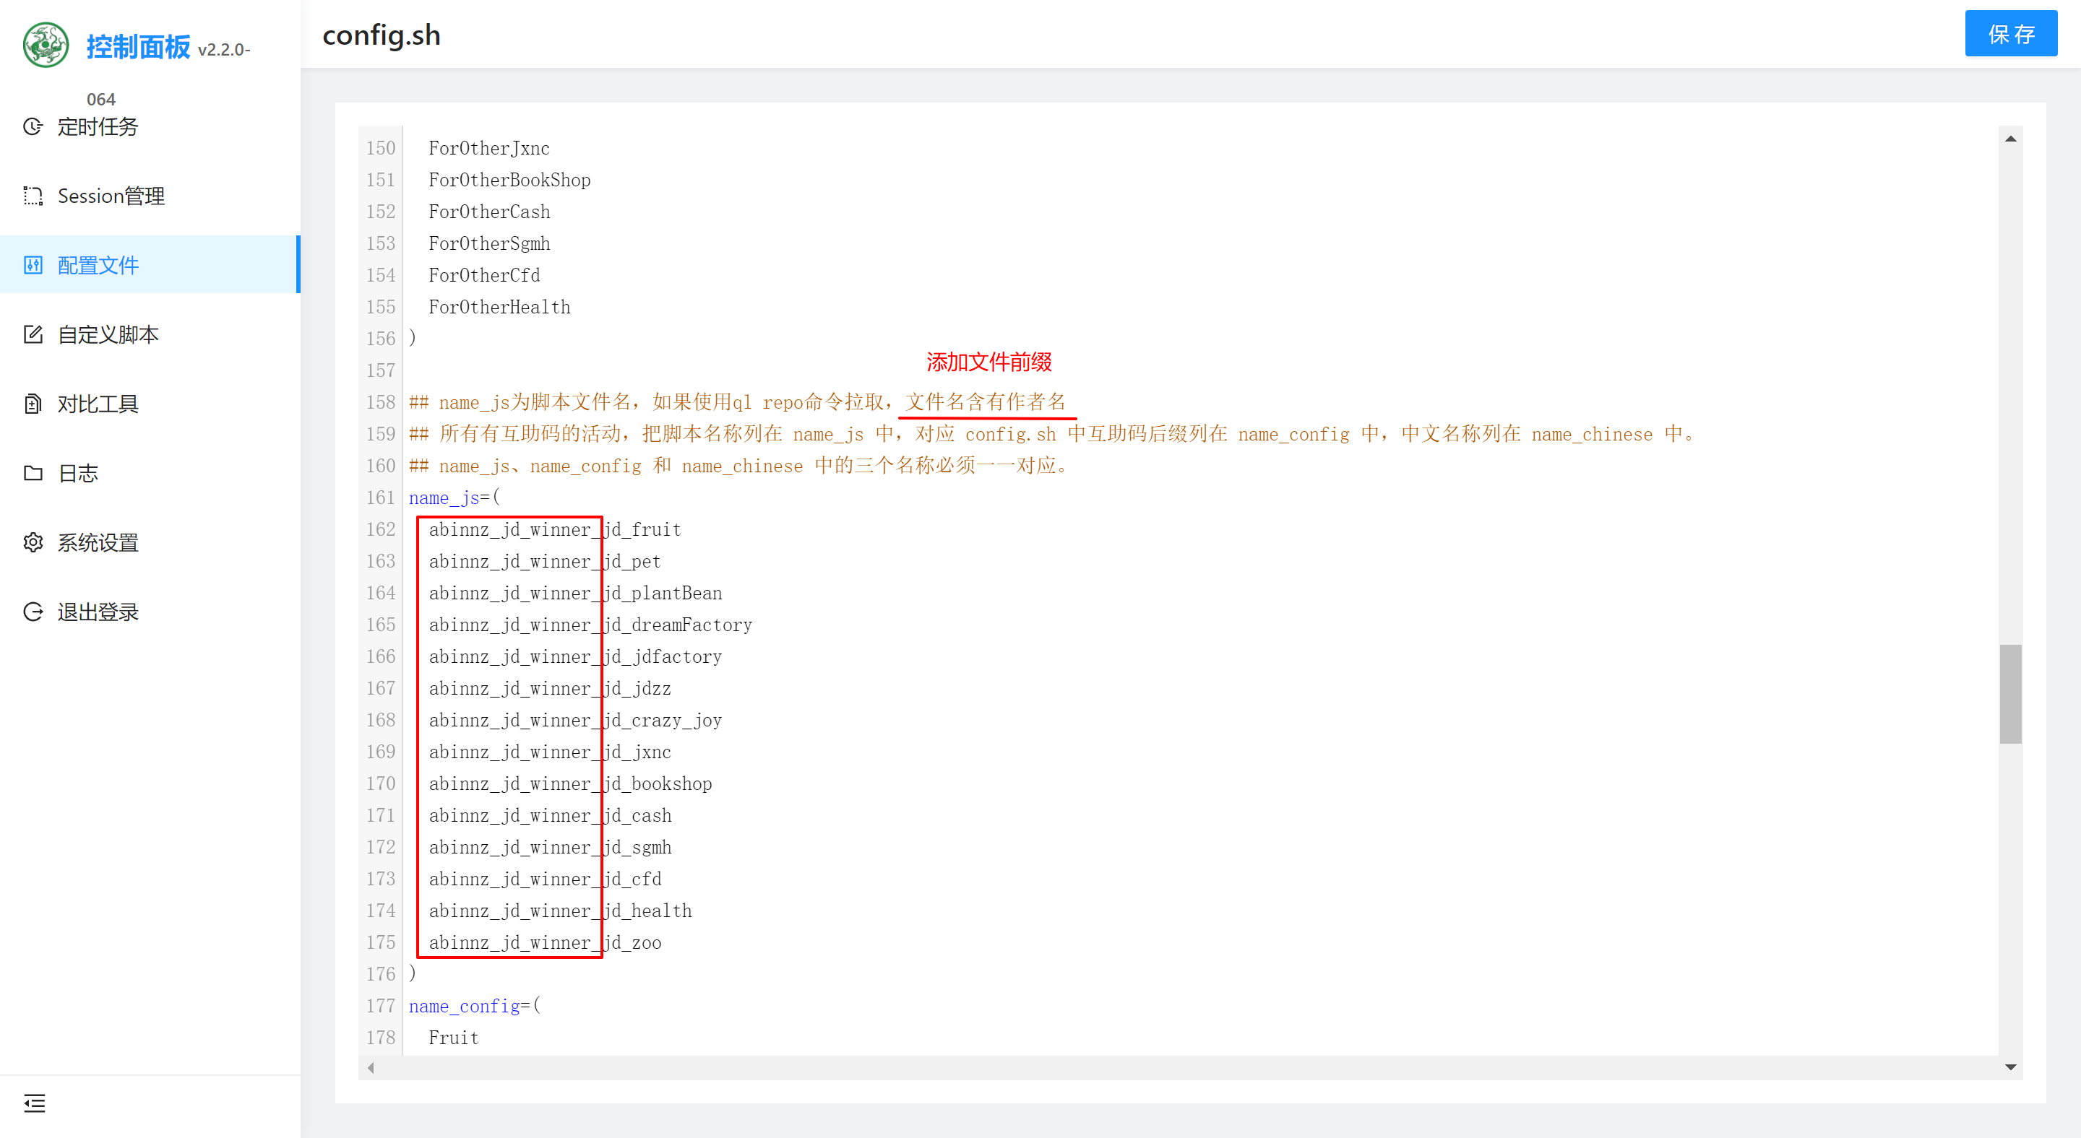Click the horizontal scroll left arrow
Image resolution: width=2081 pixels, height=1138 pixels.
[371, 1068]
